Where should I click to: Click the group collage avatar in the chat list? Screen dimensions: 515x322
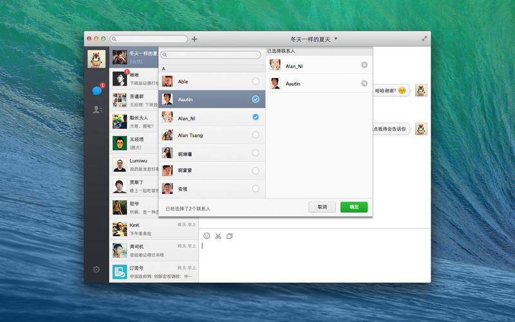tap(120, 100)
